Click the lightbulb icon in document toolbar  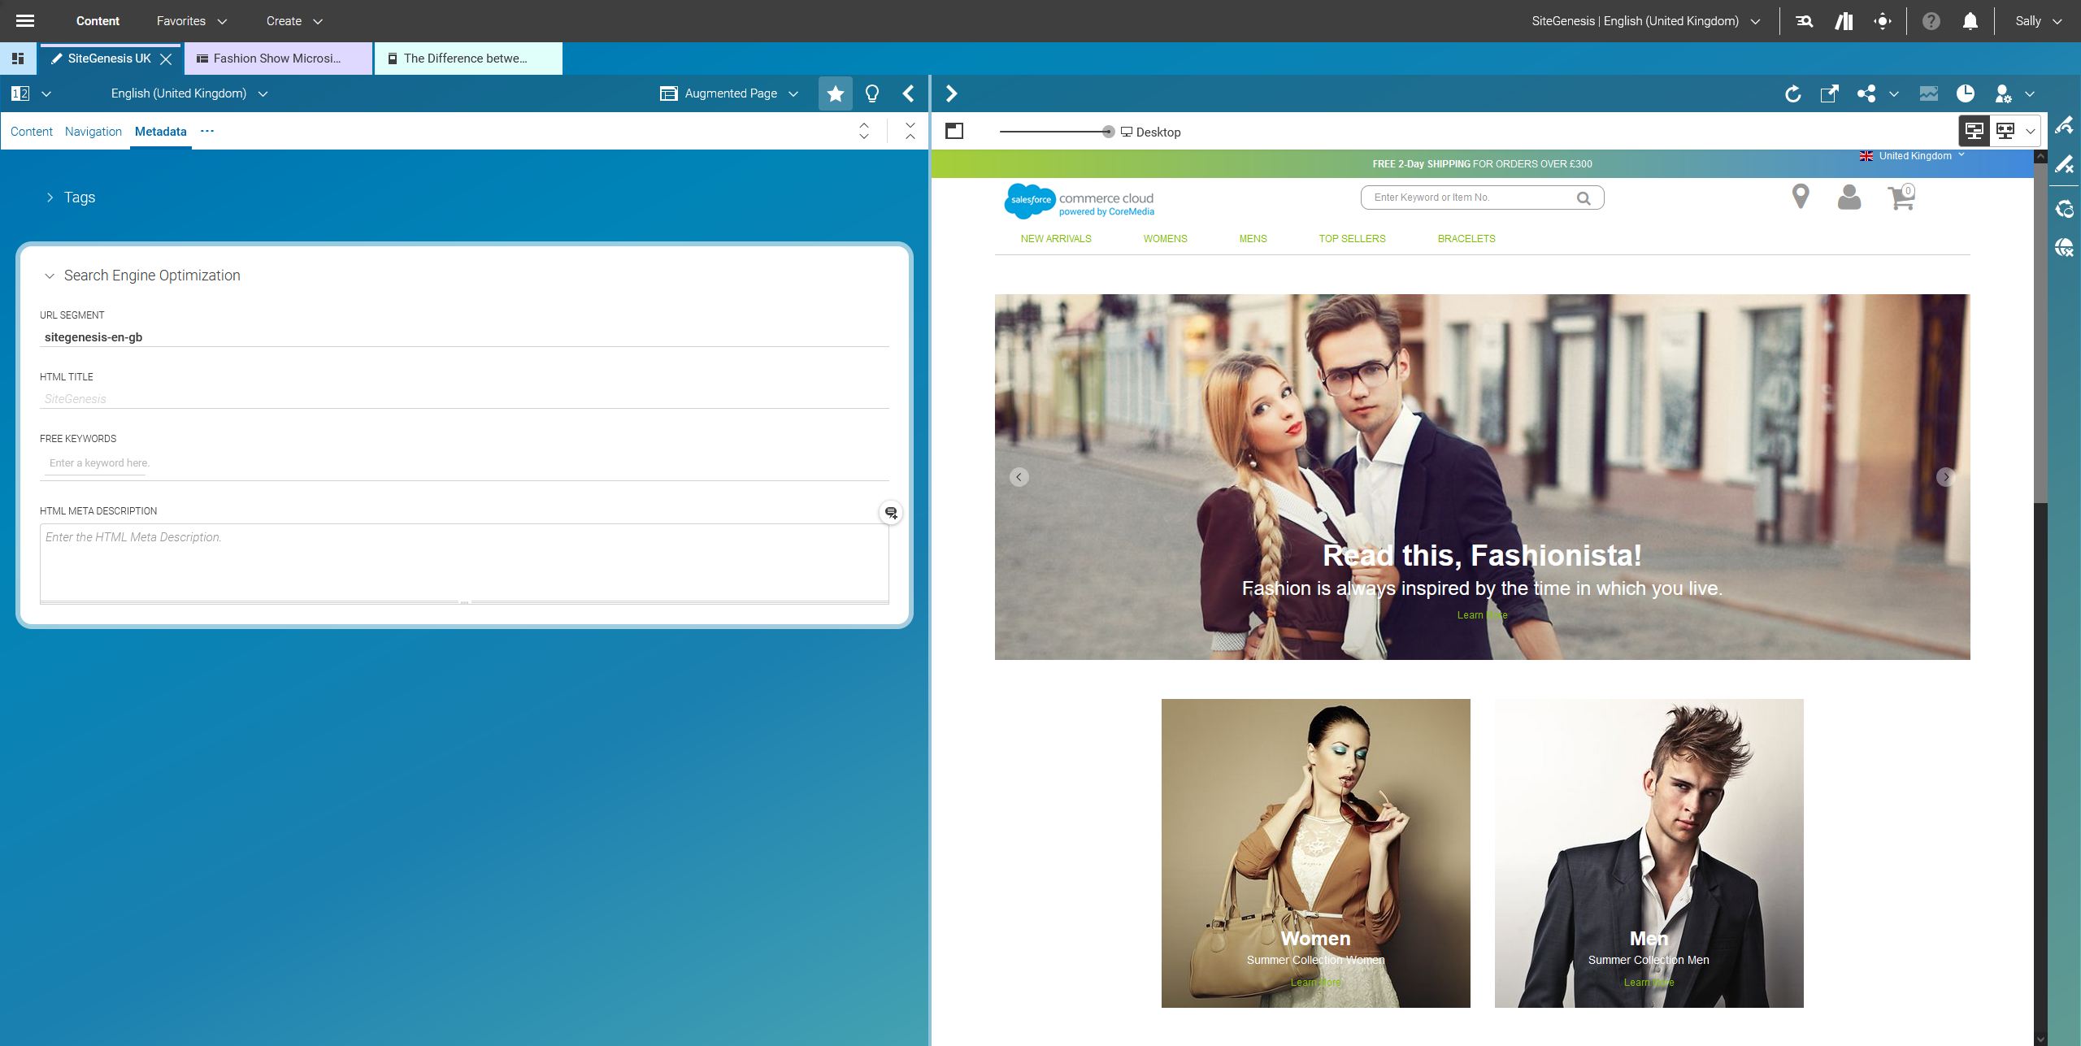click(x=872, y=94)
